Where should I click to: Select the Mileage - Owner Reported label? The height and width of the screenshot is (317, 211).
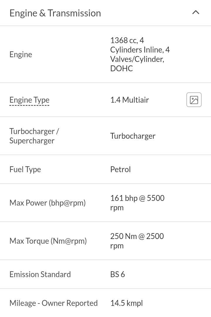pyautogui.click(x=54, y=303)
